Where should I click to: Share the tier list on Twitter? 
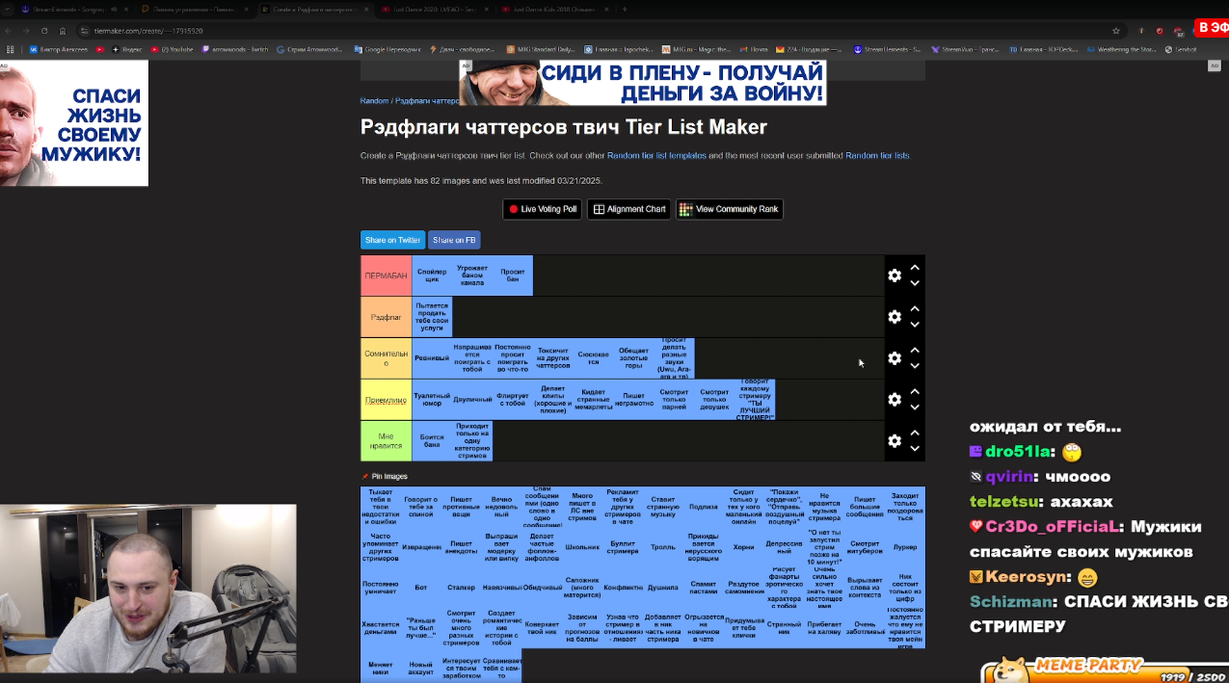coord(392,240)
